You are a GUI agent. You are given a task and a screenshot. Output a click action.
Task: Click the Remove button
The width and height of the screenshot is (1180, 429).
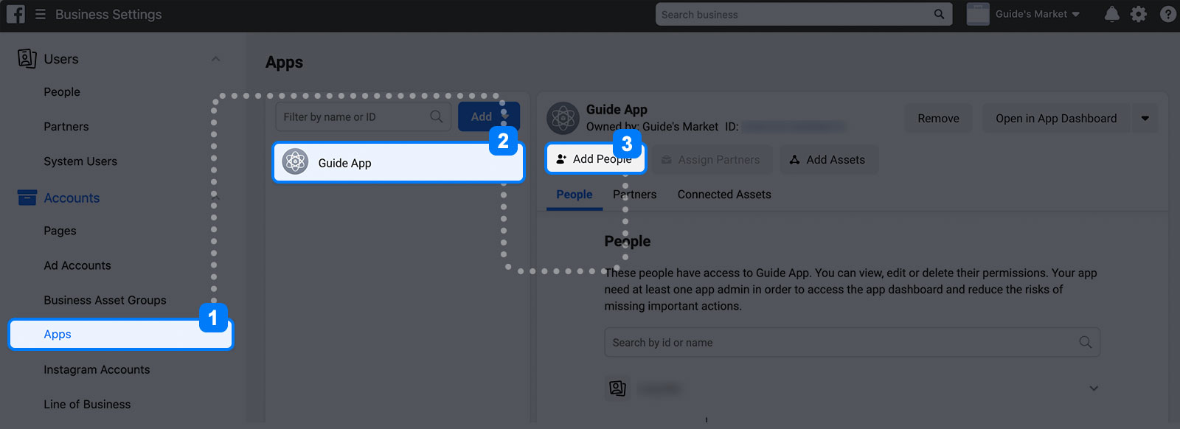point(938,118)
